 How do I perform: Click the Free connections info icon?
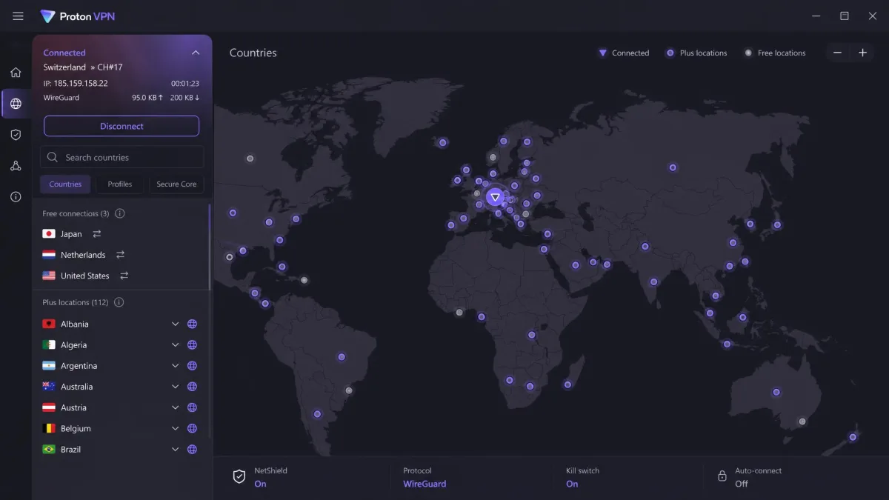coord(120,213)
